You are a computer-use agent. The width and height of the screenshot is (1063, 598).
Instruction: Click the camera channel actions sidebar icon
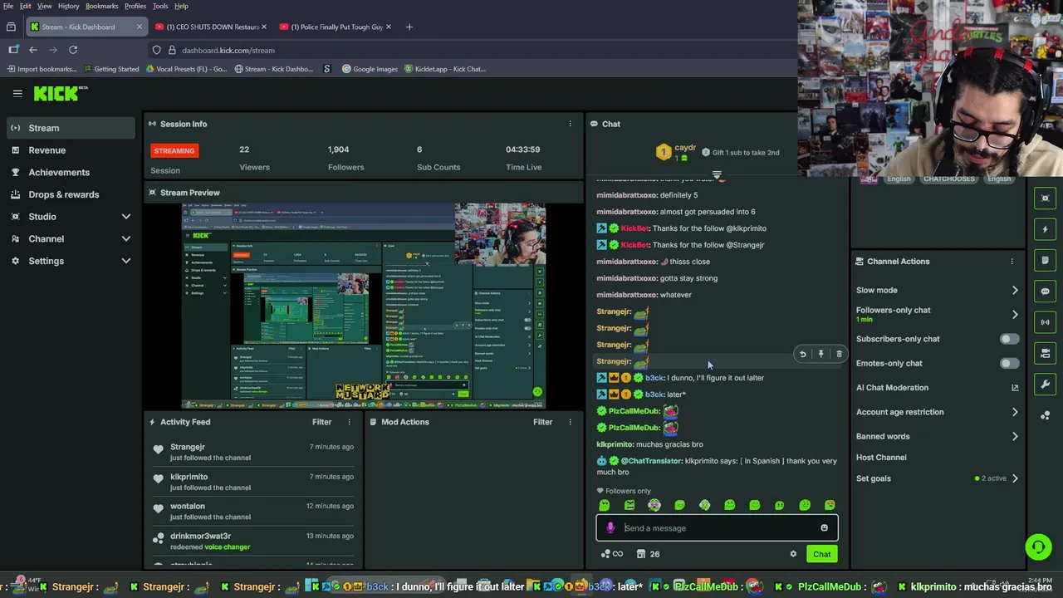[1046, 353]
